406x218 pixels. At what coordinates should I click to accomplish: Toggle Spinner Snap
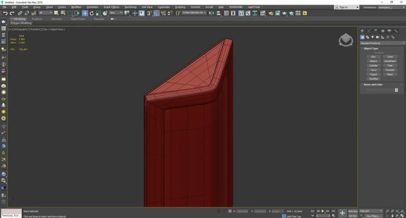click(x=170, y=13)
